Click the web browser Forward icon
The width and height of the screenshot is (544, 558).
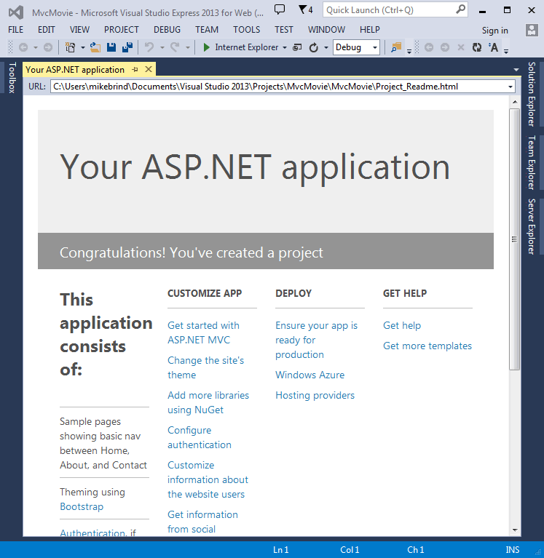click(x=445, y=47)
